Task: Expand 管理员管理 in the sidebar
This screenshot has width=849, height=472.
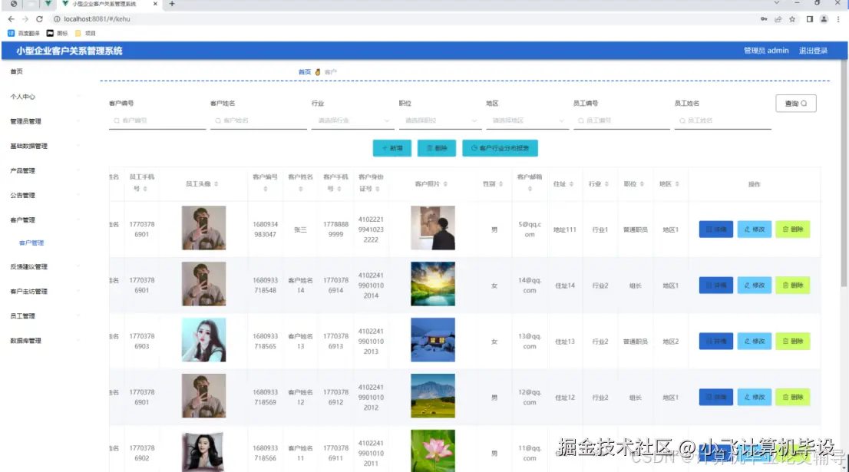Action: click(x=45, y=121)
